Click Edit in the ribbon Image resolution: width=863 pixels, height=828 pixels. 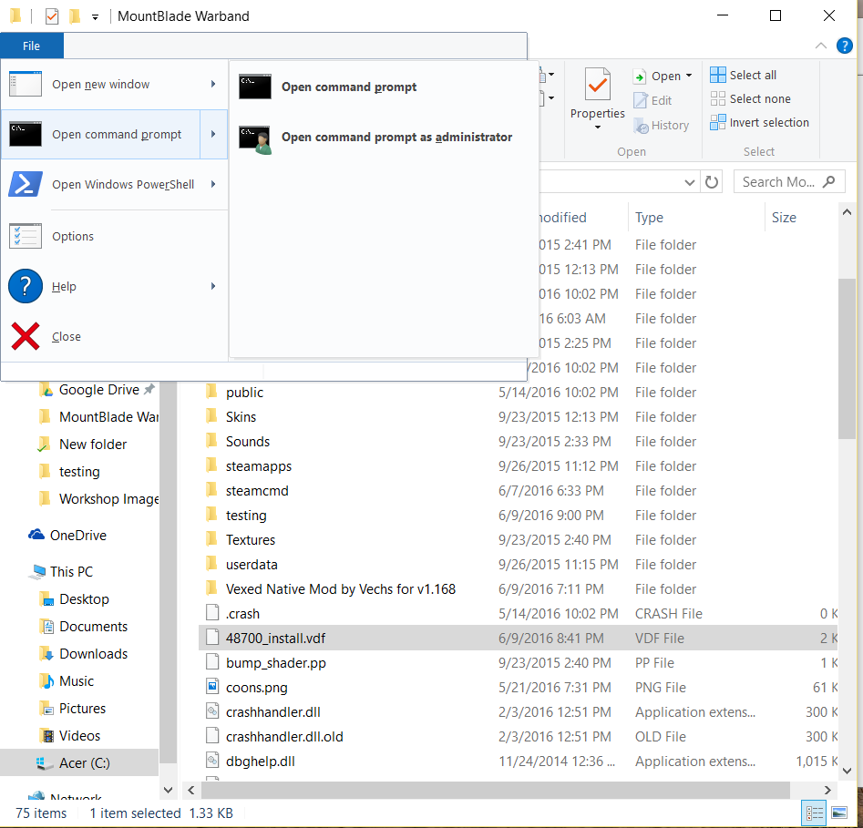click(x=652, y=101)
